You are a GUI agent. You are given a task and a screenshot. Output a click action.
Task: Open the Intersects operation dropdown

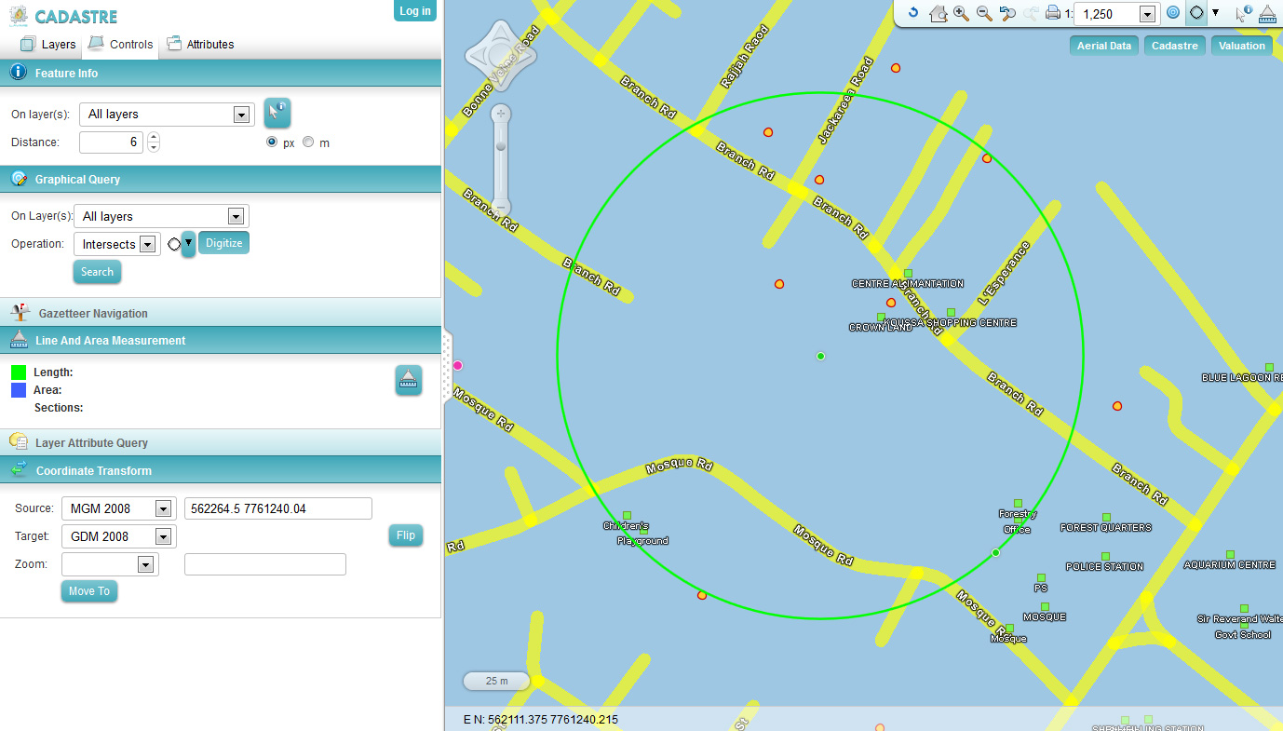pos(146,244)
